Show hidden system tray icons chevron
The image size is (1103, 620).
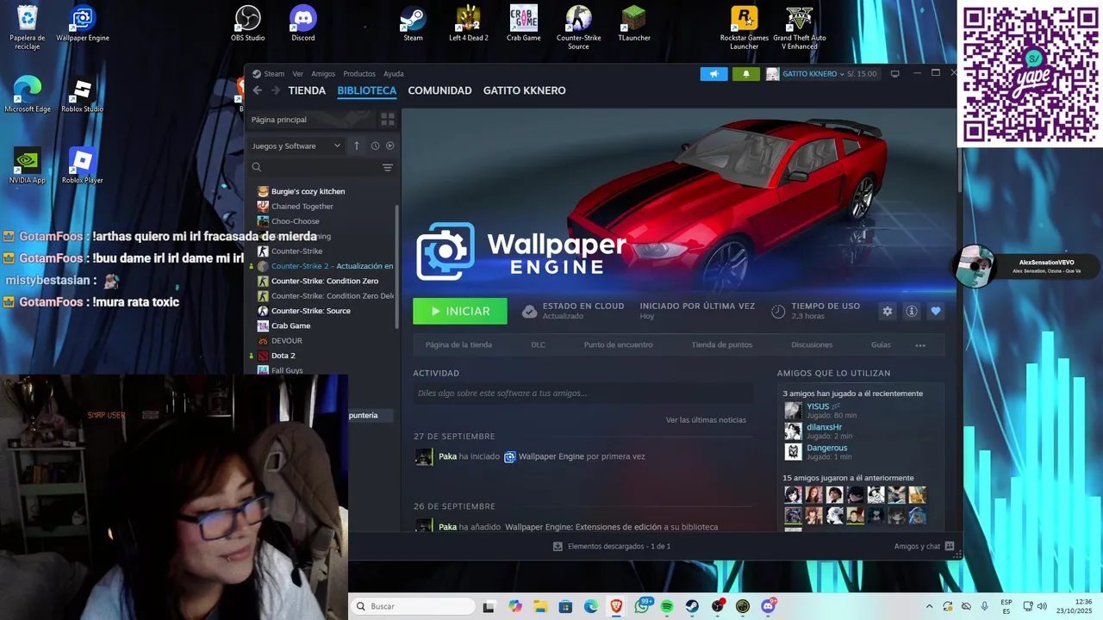point(929,606)
